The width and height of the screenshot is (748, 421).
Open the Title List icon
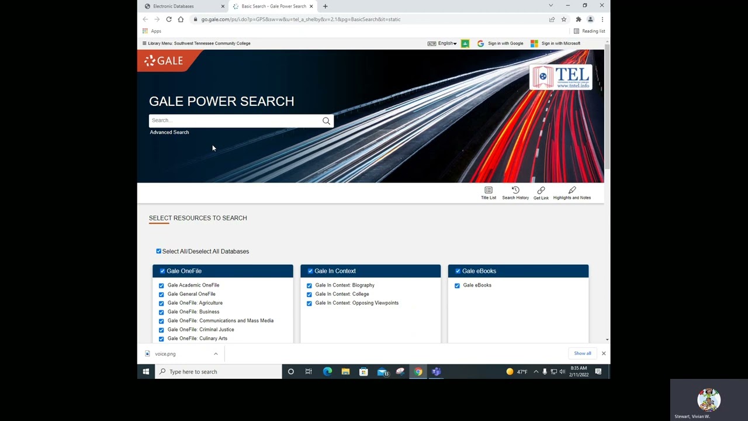click(489, 193)
